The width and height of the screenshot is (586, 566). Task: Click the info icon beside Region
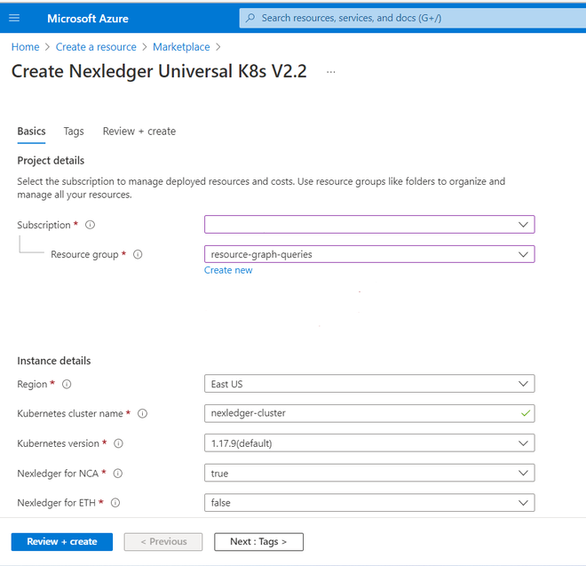tap(67, 385)
